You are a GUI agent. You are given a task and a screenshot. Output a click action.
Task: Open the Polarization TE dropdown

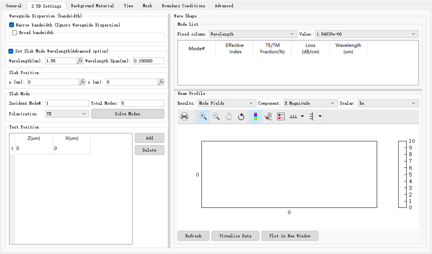[x=67, y=114]
